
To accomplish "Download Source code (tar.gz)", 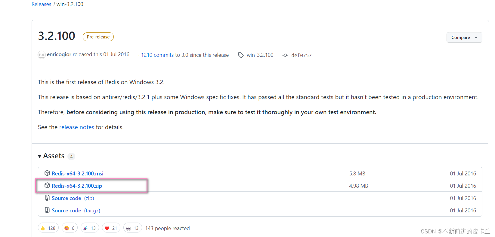I will tap(76, 210).
